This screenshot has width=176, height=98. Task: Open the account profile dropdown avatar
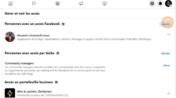[168, 4]
